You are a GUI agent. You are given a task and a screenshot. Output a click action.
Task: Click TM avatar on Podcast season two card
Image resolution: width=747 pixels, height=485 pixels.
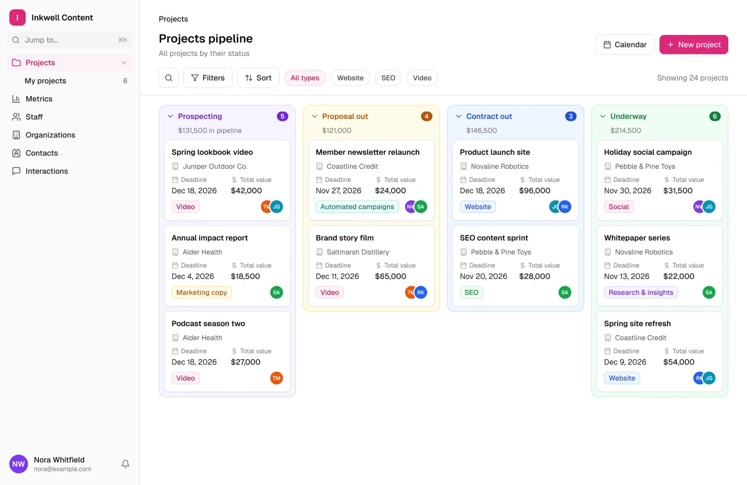[276, 378]
